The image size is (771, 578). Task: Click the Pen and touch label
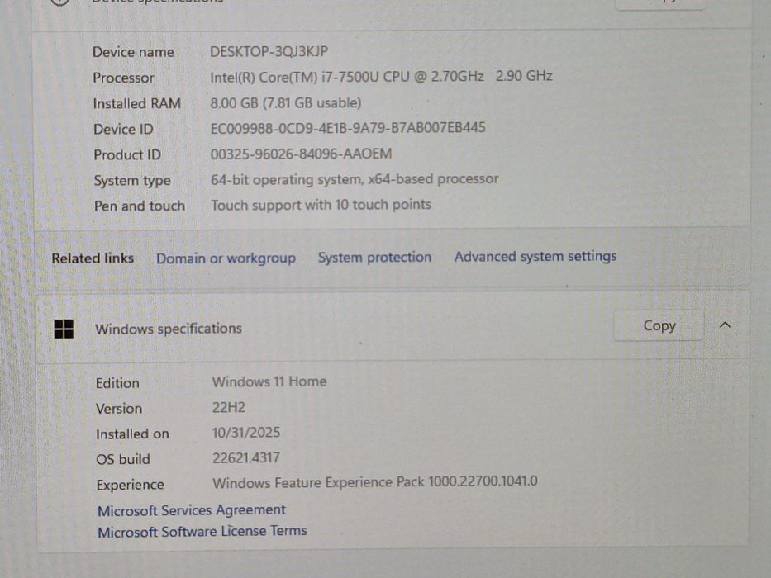pyautogui.click(x=140, y=206)
